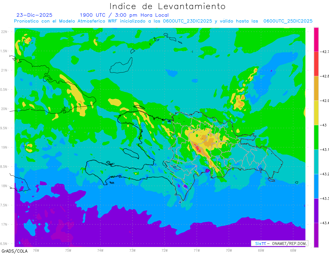Select the red color bar segment below -42.7
Image resolution: width=329 pixels, height=254 pixels.
point(316,64)
